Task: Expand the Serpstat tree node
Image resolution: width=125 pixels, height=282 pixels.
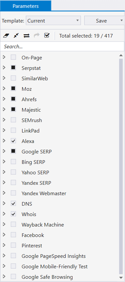Action: tap(4, 68)
